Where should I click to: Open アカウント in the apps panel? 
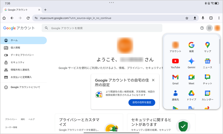click(x=175, y=47)
